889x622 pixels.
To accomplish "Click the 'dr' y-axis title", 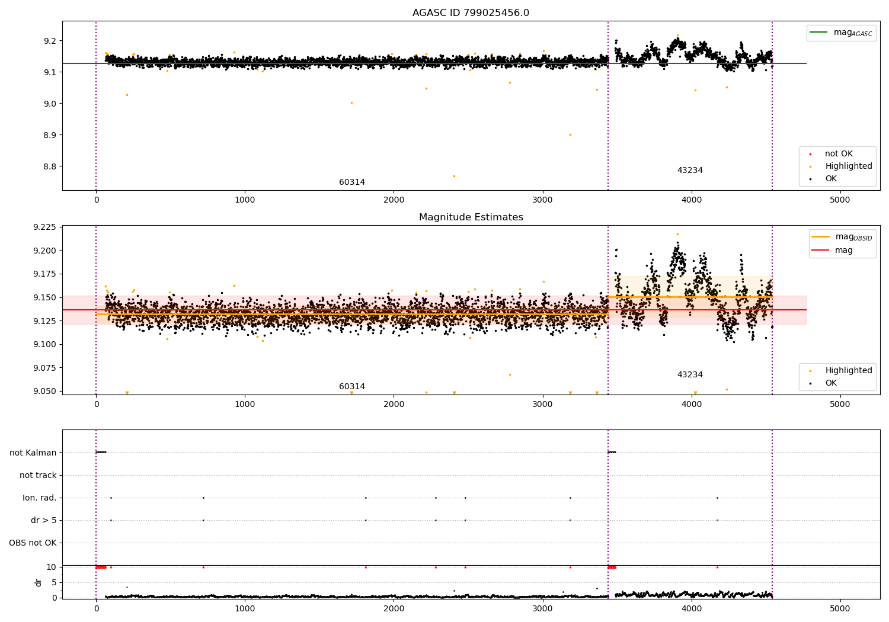I will pyautogui.click(x=39, y=582).
